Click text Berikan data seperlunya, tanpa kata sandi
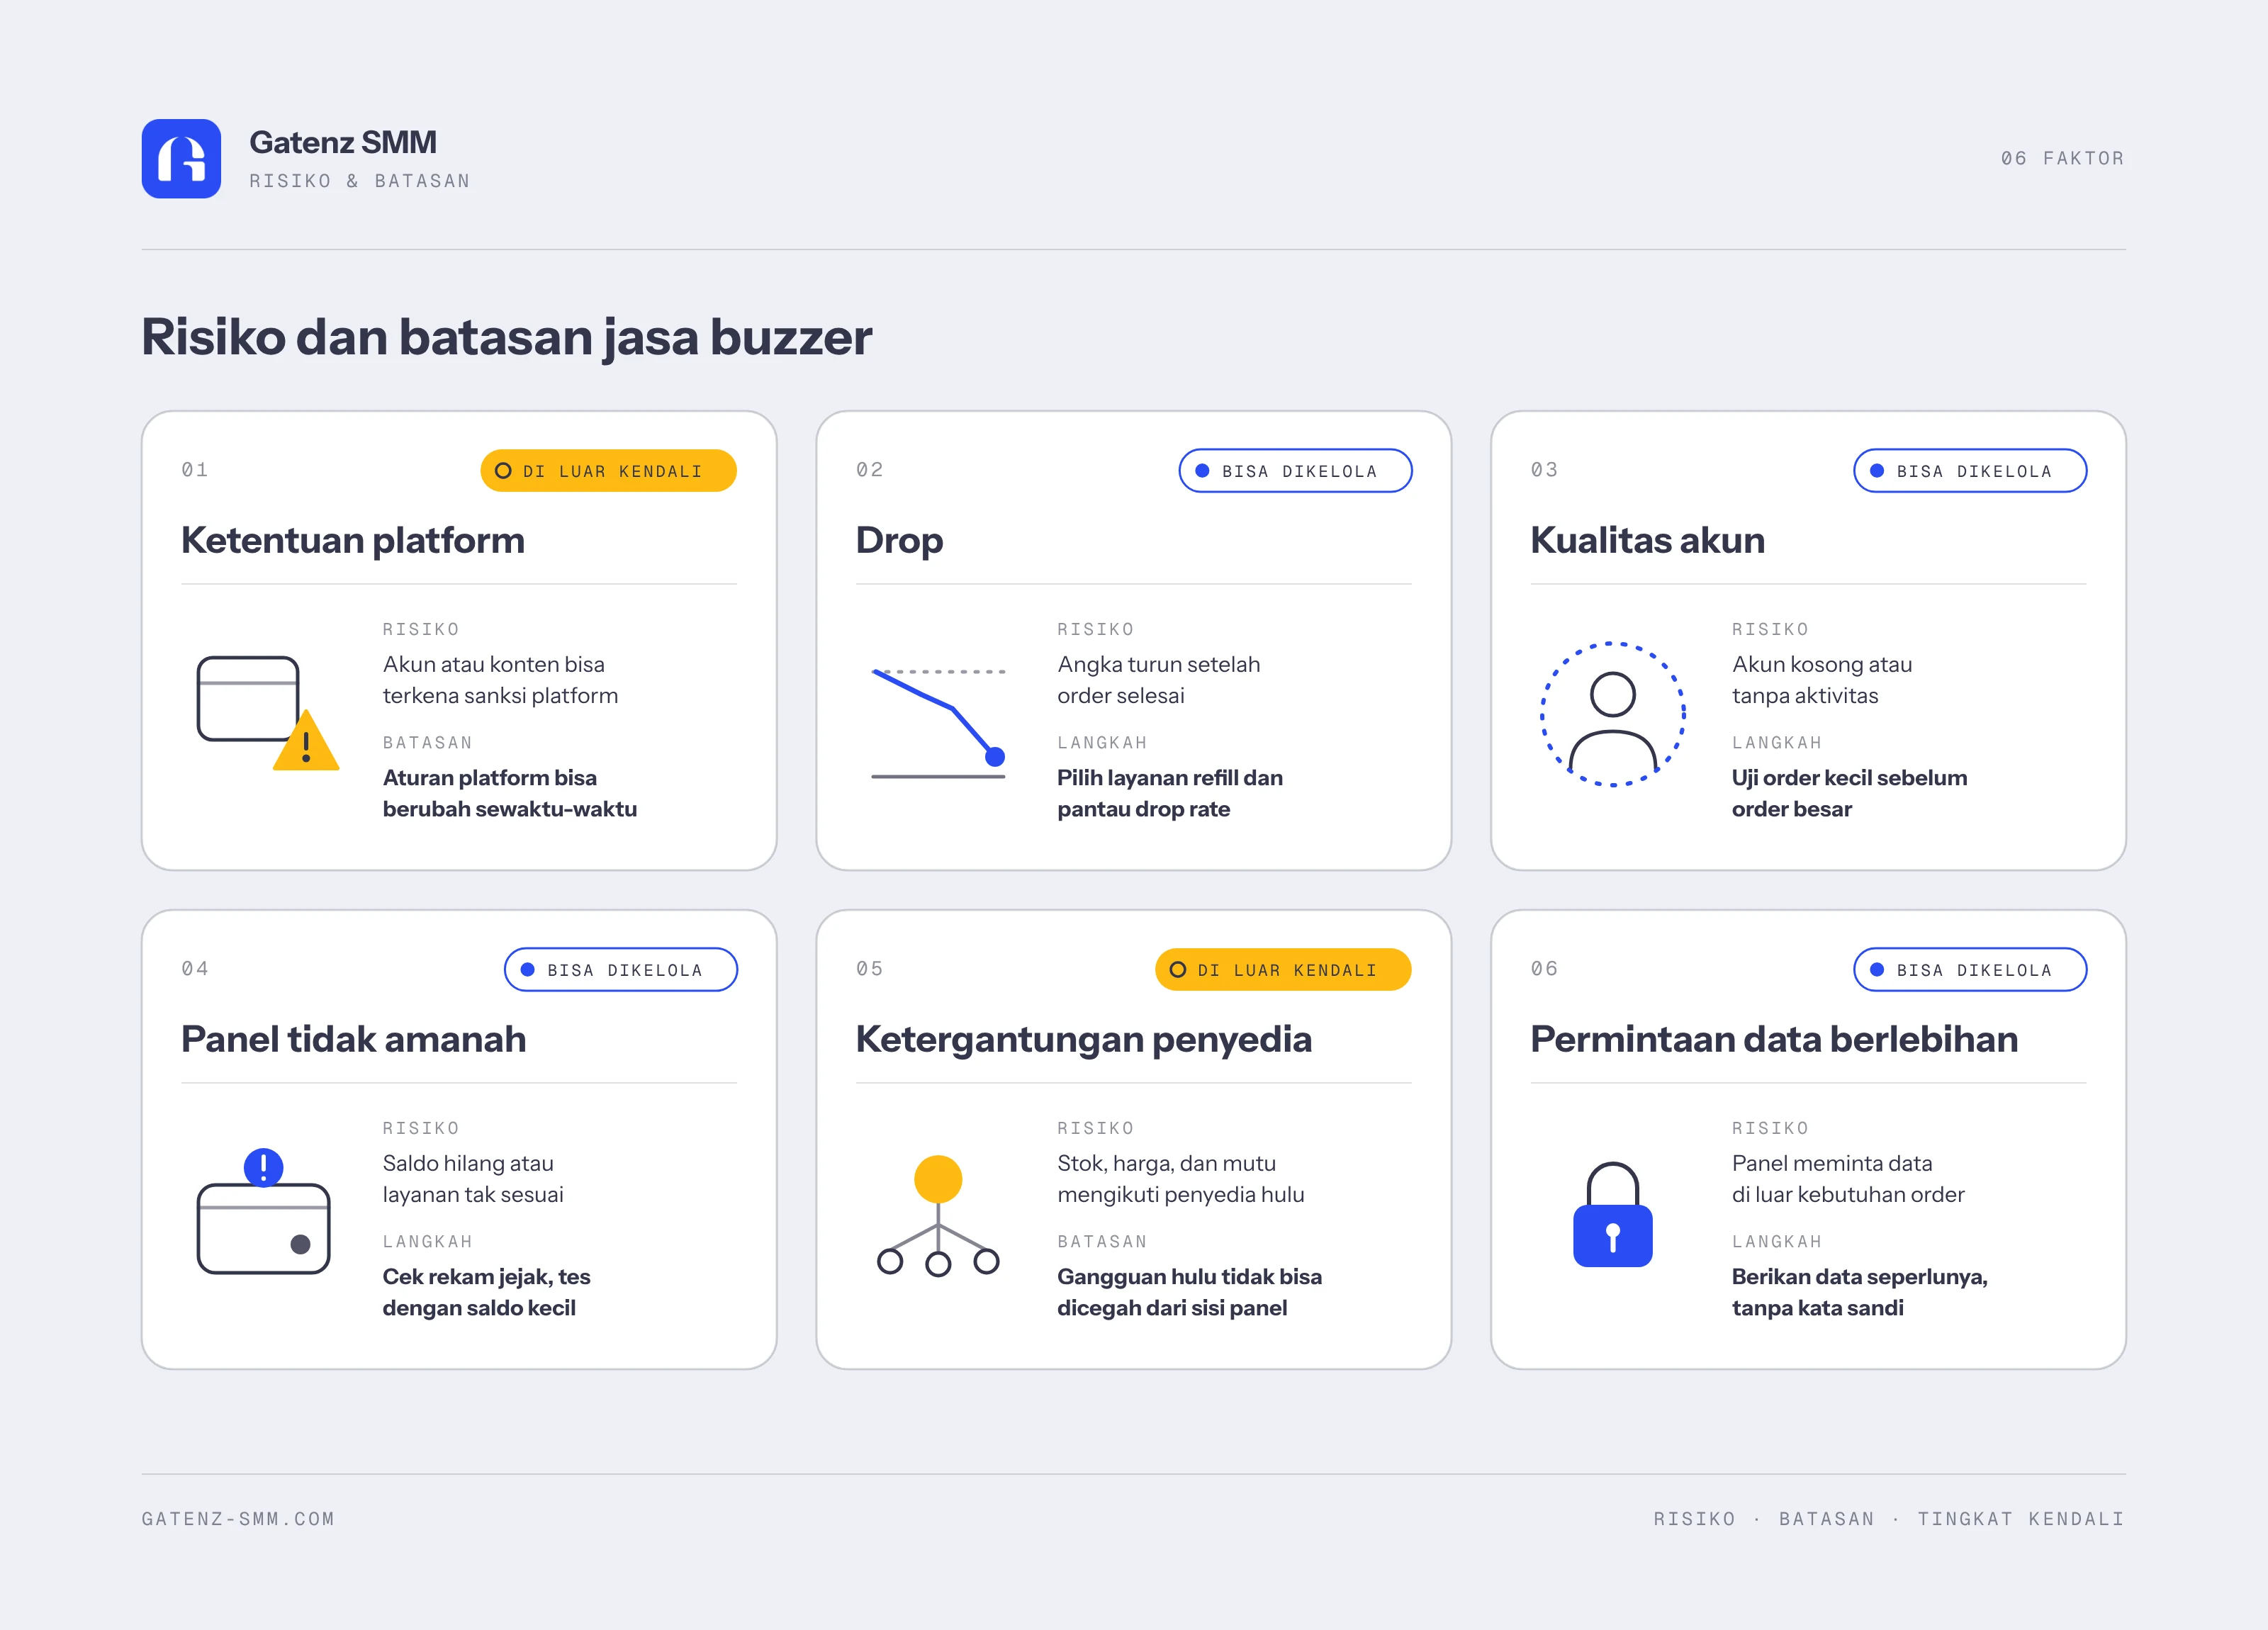Viewport: 2268px width, 1630px height. 1859,1292
